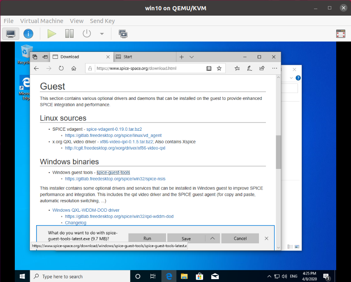The image size is (351, 282).
Task: Open Task View on taskbar
Action: (x=153, y=276)
